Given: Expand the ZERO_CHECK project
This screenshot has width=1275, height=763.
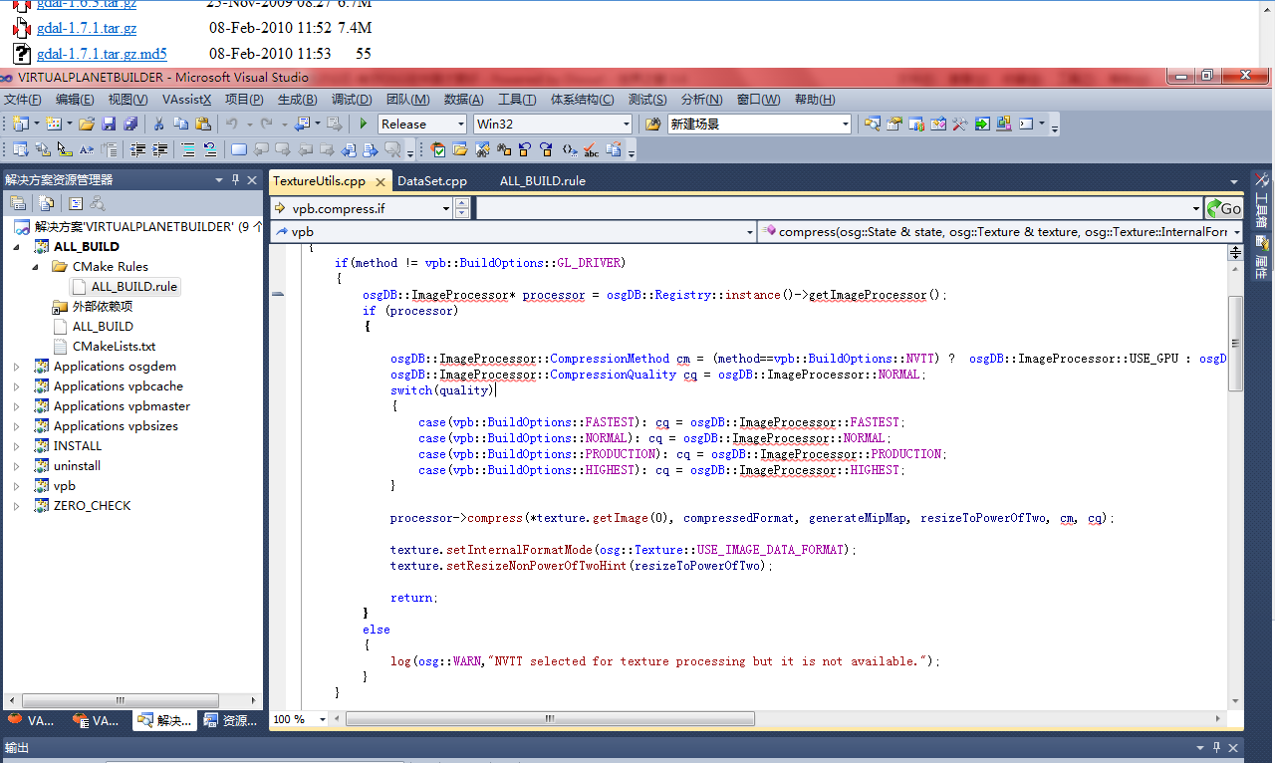Looking at the screenshot, I should pyautogui.click(x=16, y=506).
